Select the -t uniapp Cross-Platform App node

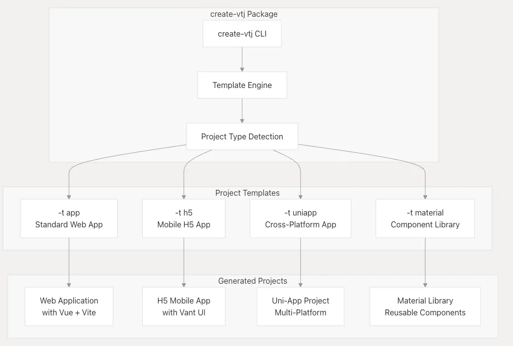301,218
